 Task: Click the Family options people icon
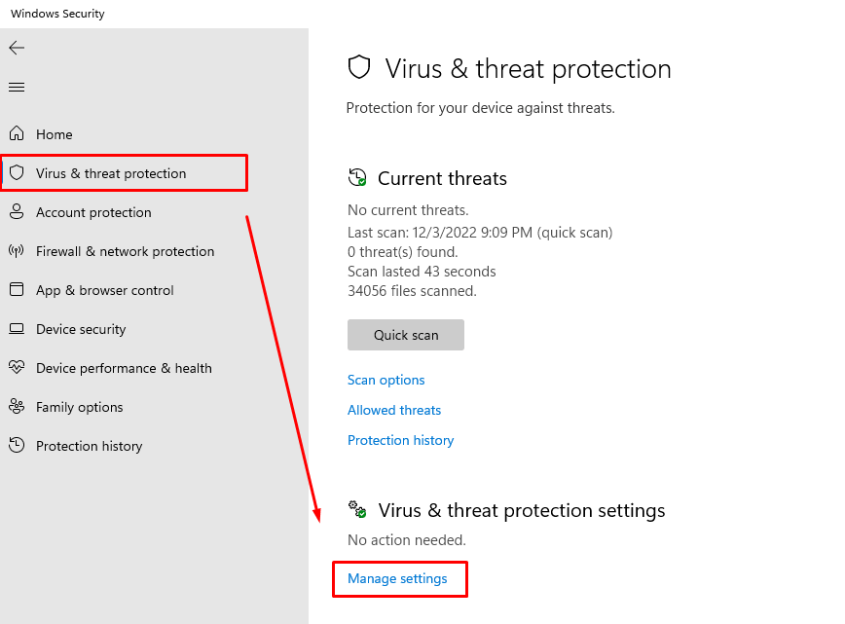(x=17, y=406)
